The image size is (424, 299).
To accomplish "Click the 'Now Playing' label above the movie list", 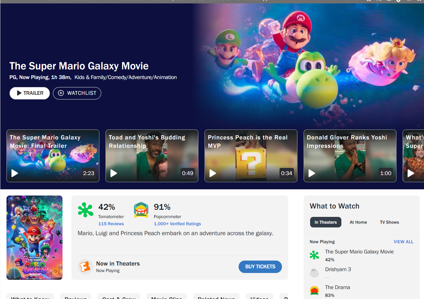I will (322, 242).
